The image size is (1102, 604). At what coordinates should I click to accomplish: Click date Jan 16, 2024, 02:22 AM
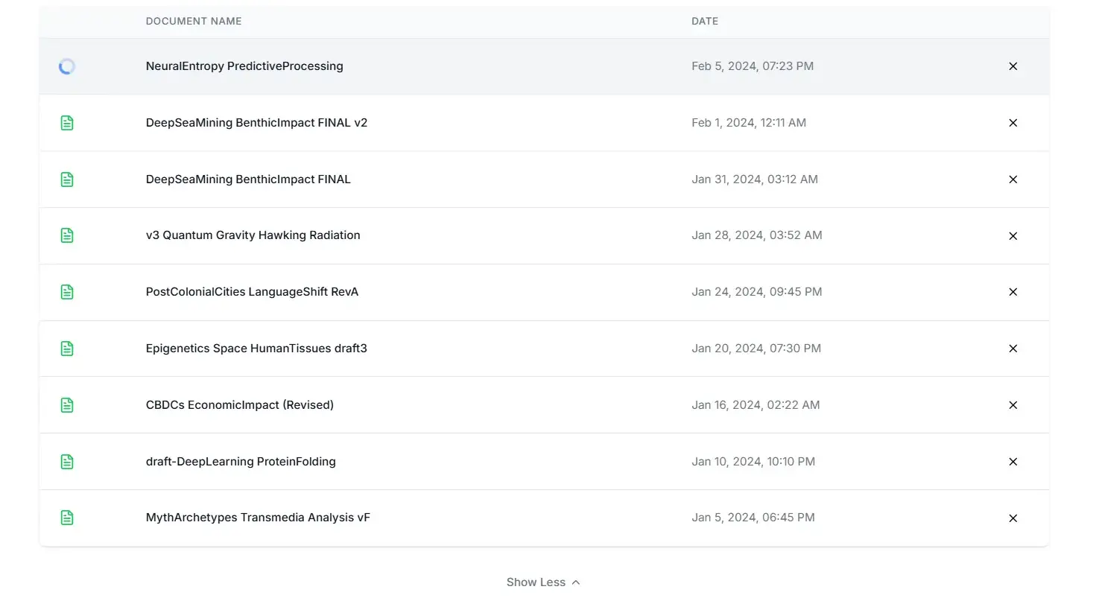tap(756, 405)
